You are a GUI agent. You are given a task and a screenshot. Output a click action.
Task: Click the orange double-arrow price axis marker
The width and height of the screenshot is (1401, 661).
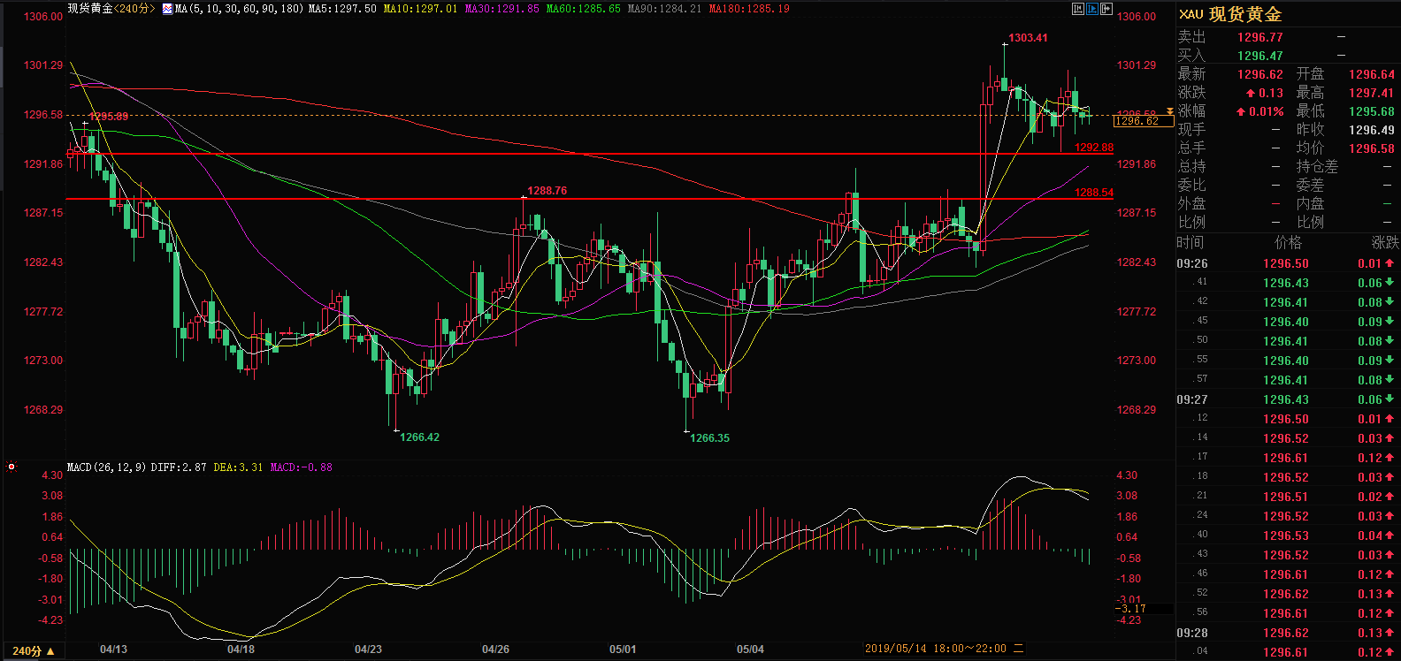(x=1169, y=111)
